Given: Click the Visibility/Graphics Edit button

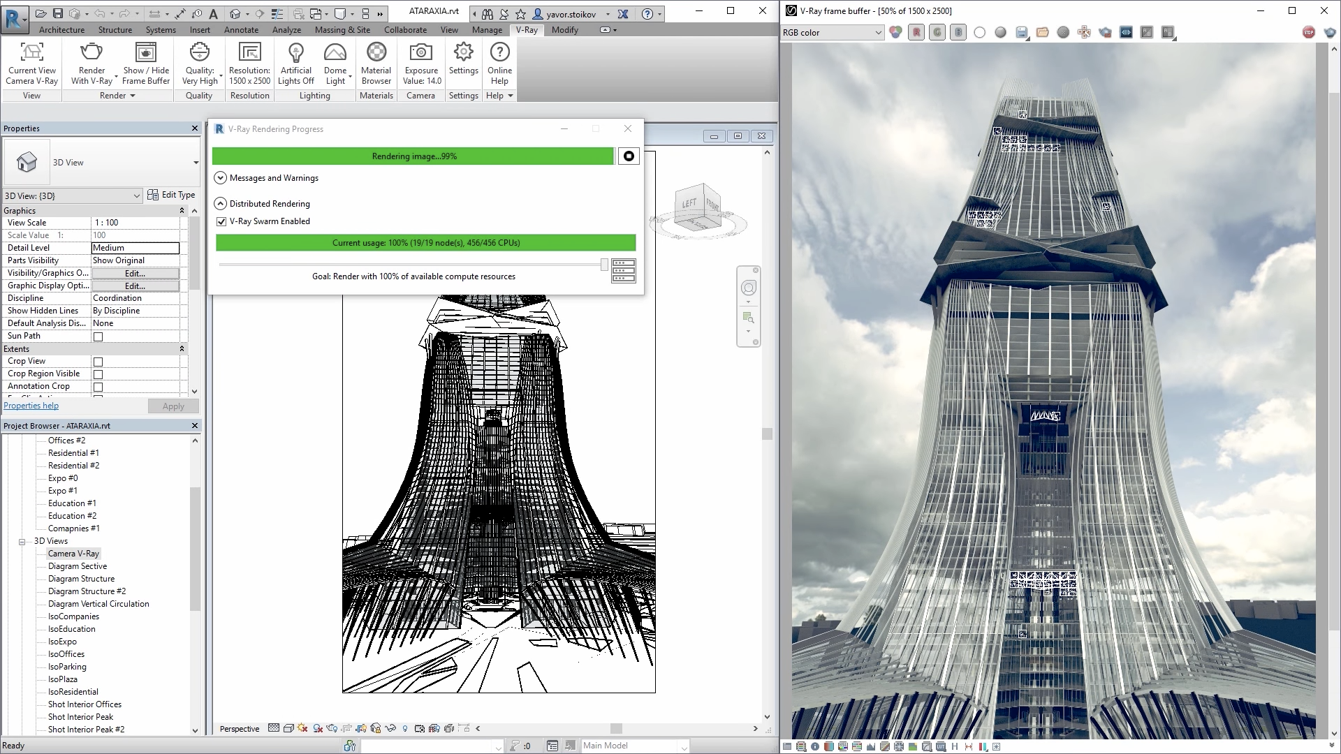Looking at the screenshot, I should tap(135, 273).
